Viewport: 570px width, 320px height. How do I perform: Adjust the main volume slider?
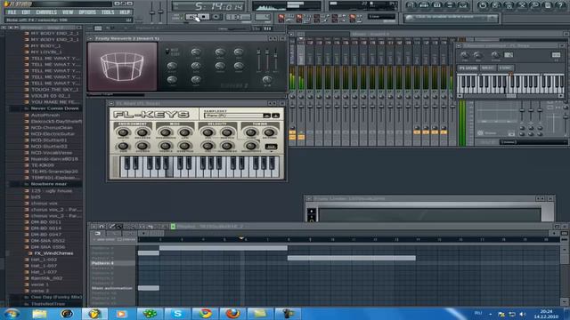(x=152, y=12)
